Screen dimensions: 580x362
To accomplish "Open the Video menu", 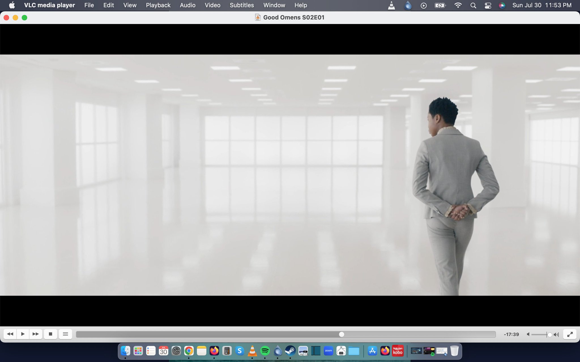I will (212, 5).
